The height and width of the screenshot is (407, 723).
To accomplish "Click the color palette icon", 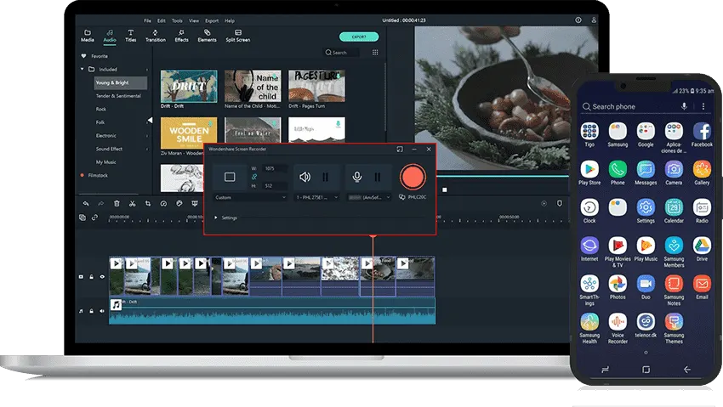I will (179, 204).
